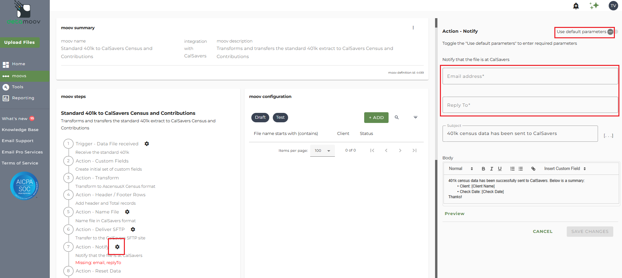Image resolution: width=622 pixels, height=278 pixels.
Task: Click the Preview link
Action: coord(455,214)
